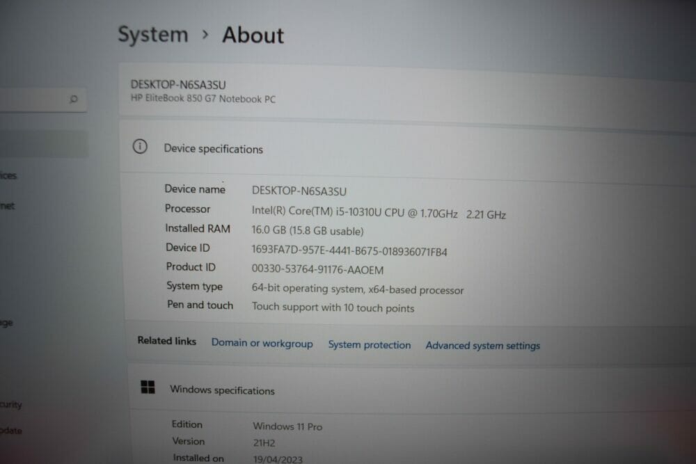Image resolution: width=696 pixels, height=464 pixels.
Task: Select the Intel Core i5-10310U processor value
Action: (x=379, y=213)
